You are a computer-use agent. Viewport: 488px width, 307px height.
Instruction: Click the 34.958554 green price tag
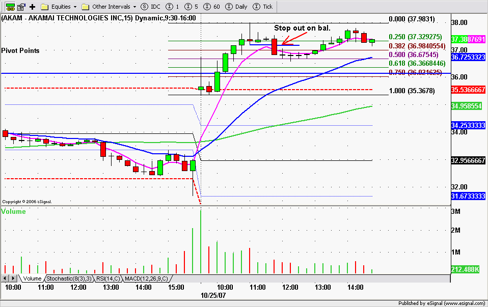[x=466, y=106]
